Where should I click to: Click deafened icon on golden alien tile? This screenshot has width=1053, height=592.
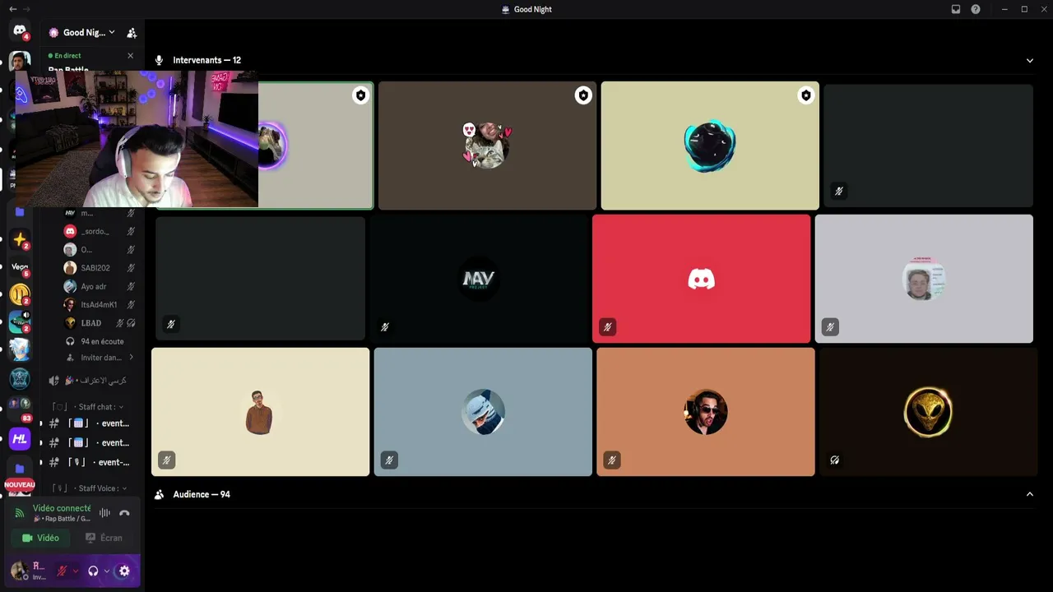click(834, 460)
